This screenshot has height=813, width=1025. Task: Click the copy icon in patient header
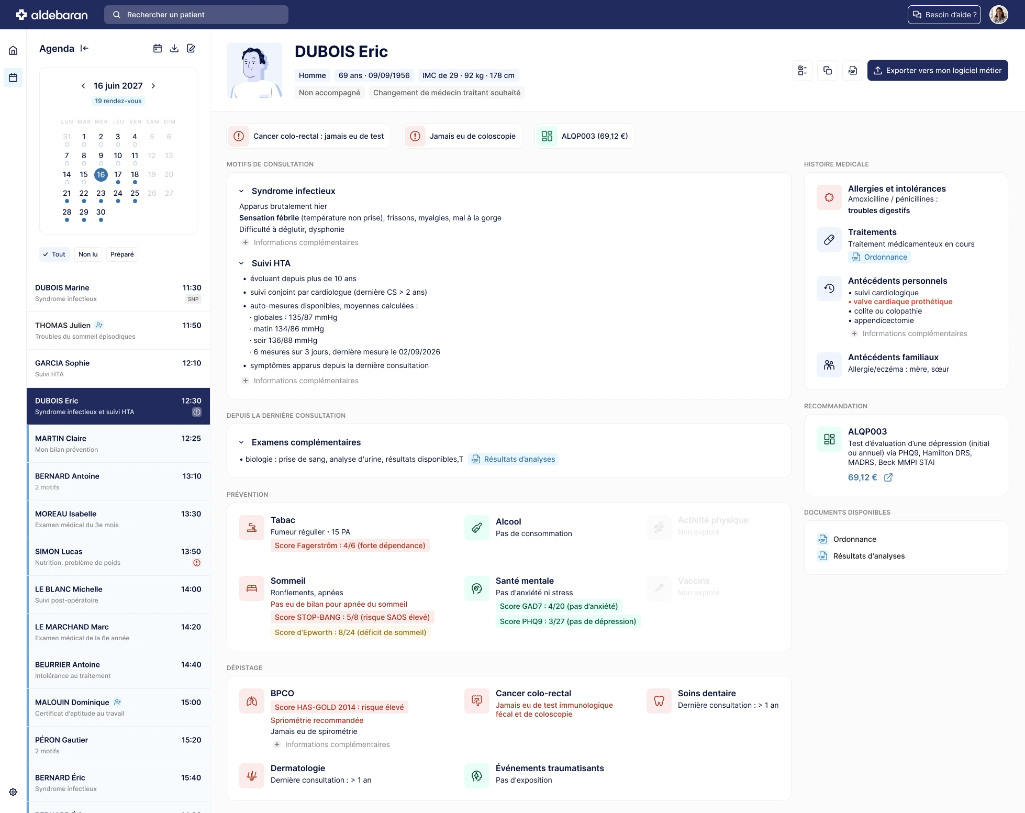click(828, 70)
